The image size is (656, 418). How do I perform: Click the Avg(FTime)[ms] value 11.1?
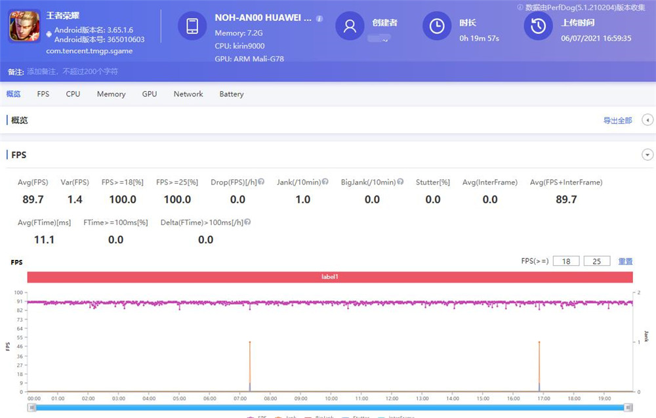click(x=45, y=240)
